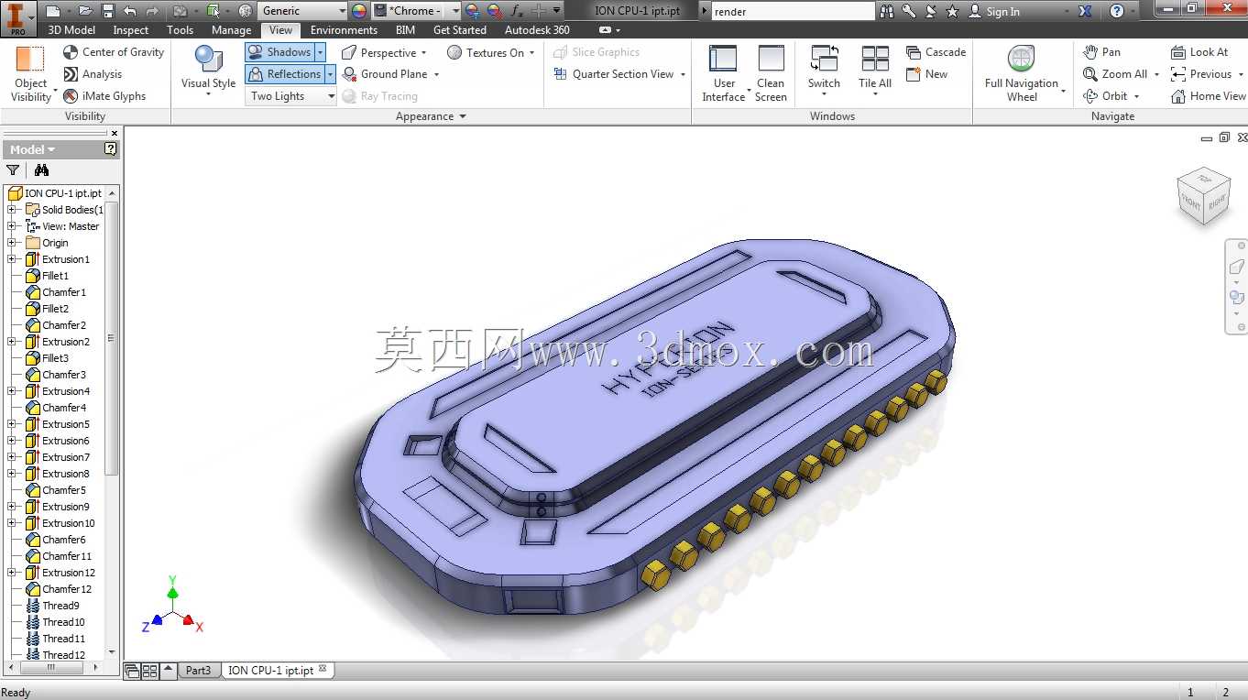
Task: Click the New window button
Action: tap(926, 74)
